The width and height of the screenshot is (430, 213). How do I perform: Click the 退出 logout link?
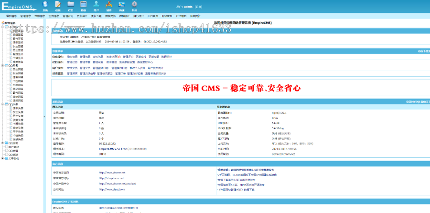click(x=199, y=7)
